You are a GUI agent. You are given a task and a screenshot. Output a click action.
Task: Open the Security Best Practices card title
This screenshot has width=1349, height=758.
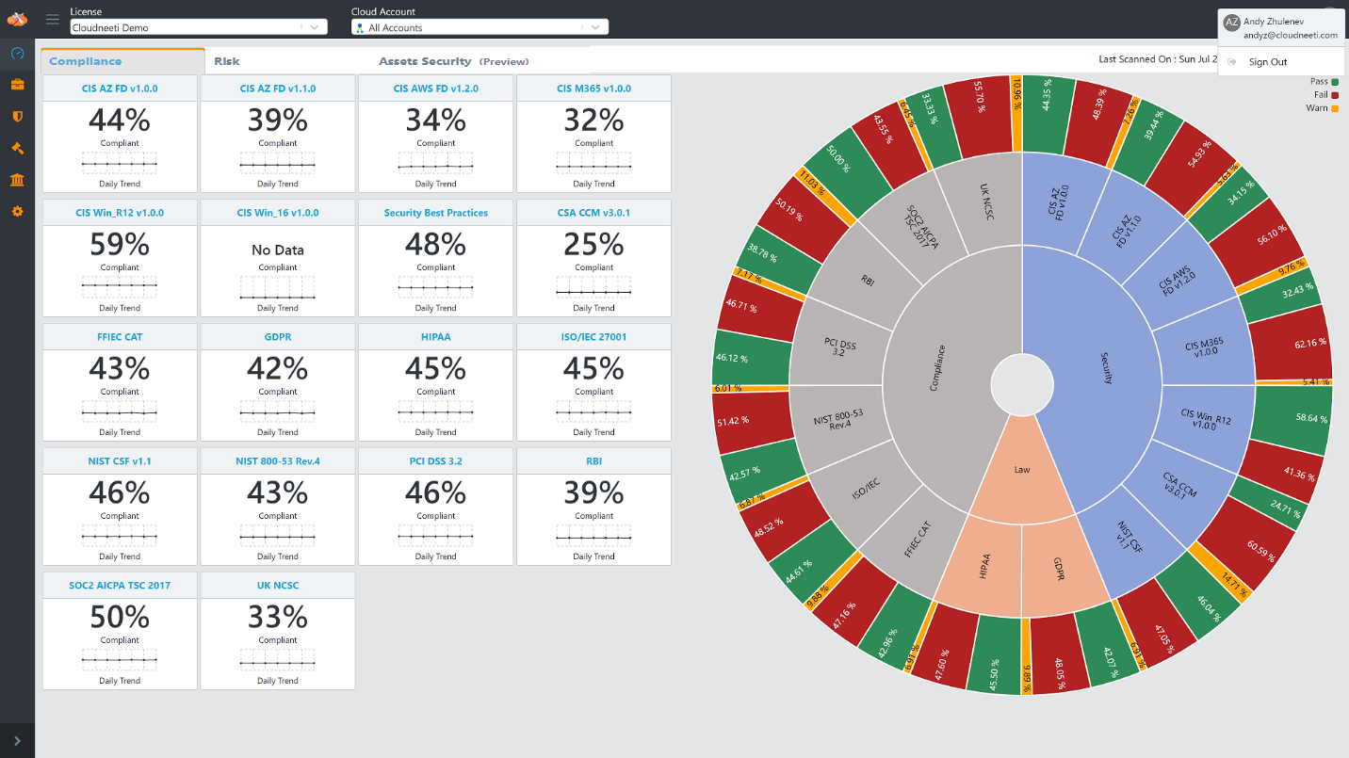[x=436, y=213]
